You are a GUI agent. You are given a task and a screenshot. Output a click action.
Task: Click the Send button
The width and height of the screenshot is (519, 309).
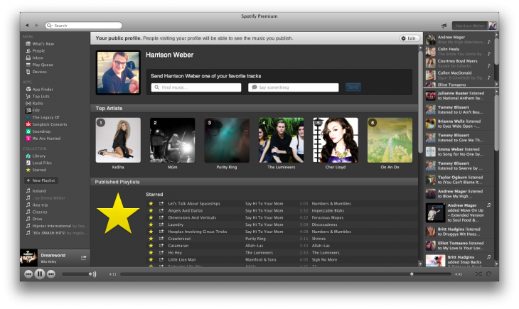click(x=353, y=87)
